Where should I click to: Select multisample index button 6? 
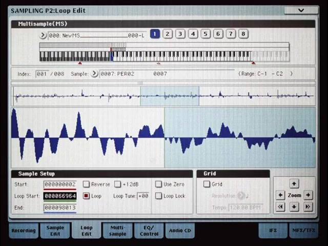[x=218, y=34]
